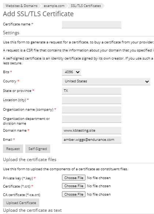Click the State or province field with TX

pos(92,91)
